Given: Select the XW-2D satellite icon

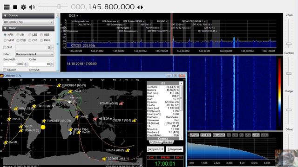Looking at the screenshot, I should point(79,132).
